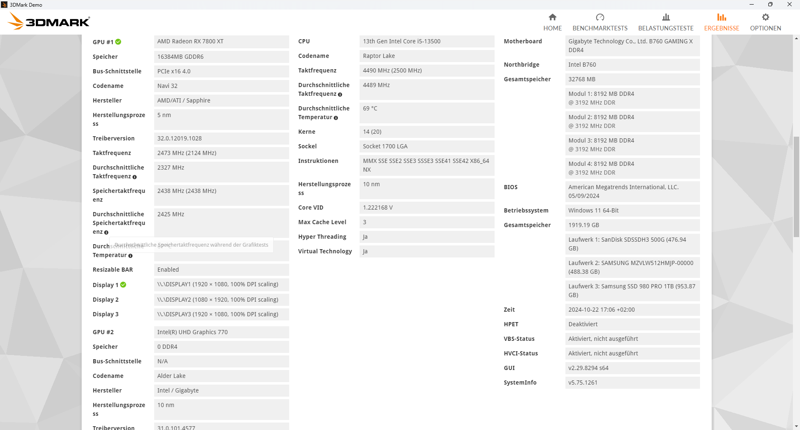This screenshot has height=430, width=800.
Task: Switch to the ERGEBNISSE tab
Action: pyautogui.click(x=722, y=22)
